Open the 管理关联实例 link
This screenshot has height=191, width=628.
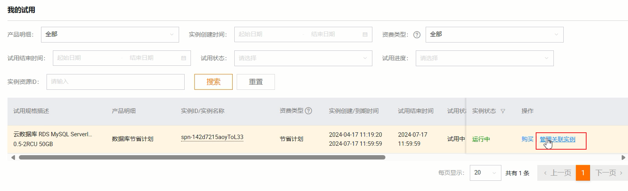557,139
